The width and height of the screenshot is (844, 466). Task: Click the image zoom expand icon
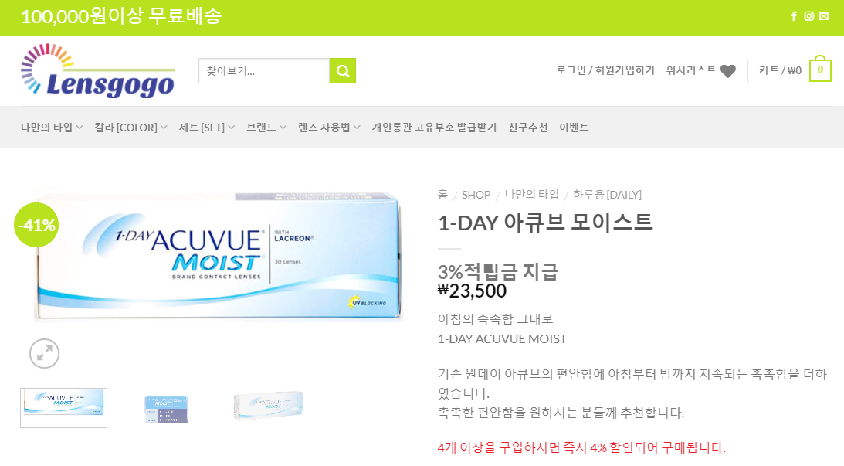click(x=44, y=353)
